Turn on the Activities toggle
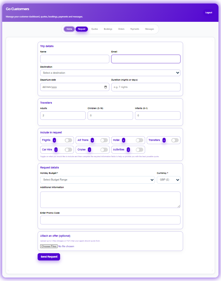This screenshot has width=221, height=281. point(139,150)
